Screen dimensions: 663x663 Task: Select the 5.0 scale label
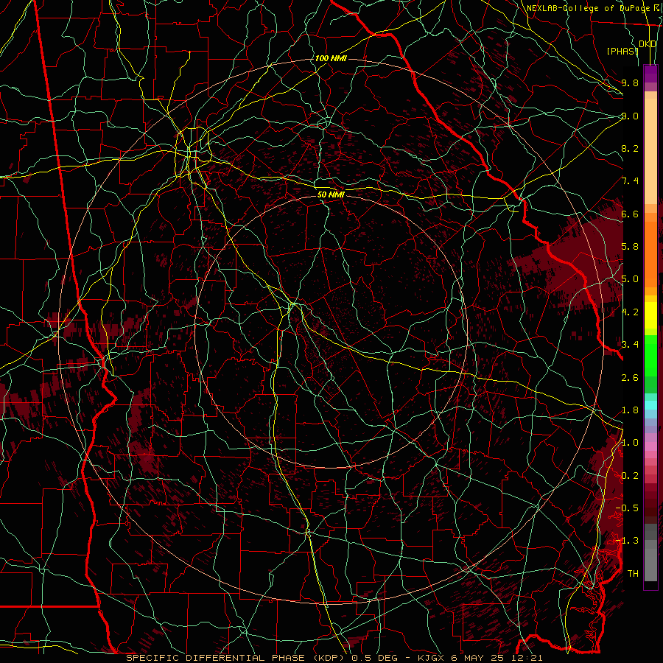click(x=630, y=279)
